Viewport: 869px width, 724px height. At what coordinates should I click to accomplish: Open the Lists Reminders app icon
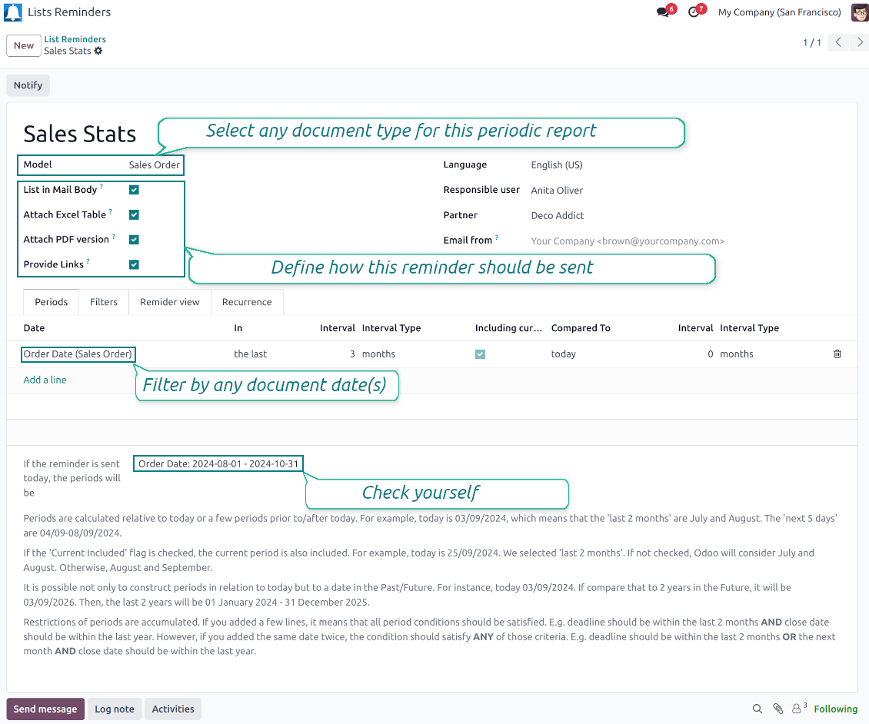point(13,12)
